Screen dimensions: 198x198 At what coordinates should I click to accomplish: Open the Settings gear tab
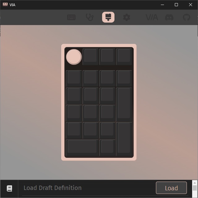pyautogui.click(x=127, y=17)
